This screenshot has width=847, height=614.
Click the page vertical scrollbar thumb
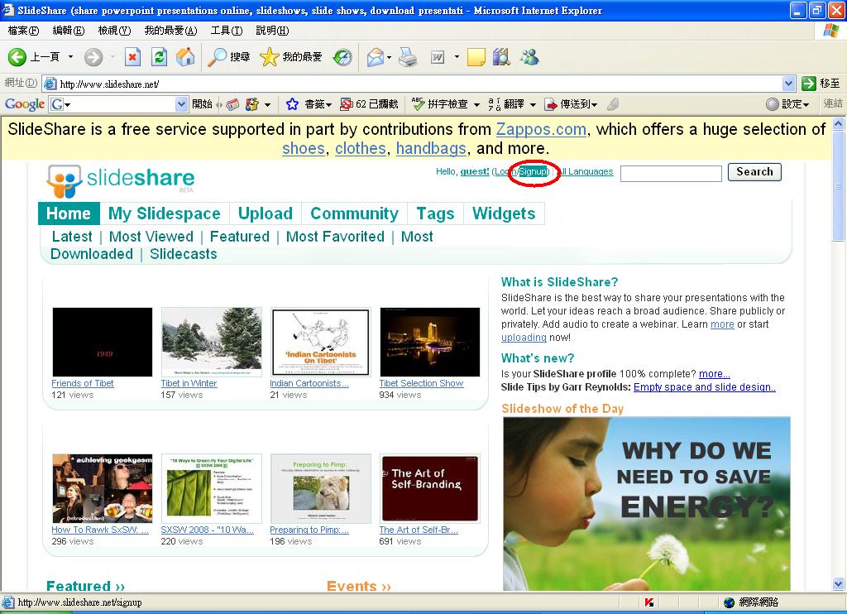point(839,185)
